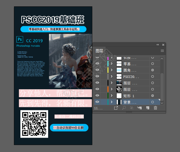180x152 pixels.
Task: Close the Layers panel with X icon
Action: [x=163, y=45]
